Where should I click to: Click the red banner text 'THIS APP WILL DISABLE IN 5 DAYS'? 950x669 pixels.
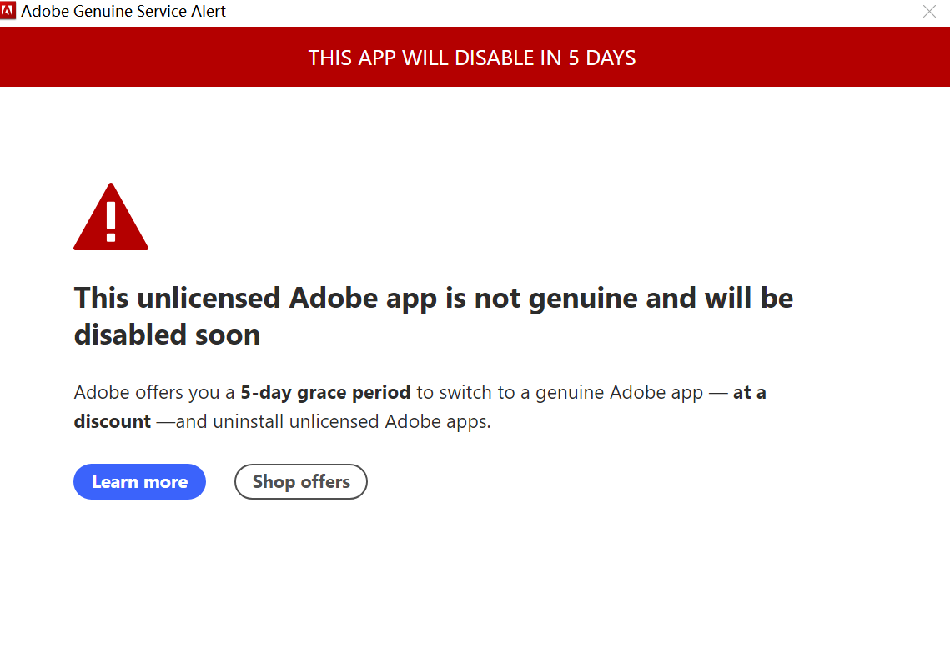pyautogui.click(x=472, y=58)
